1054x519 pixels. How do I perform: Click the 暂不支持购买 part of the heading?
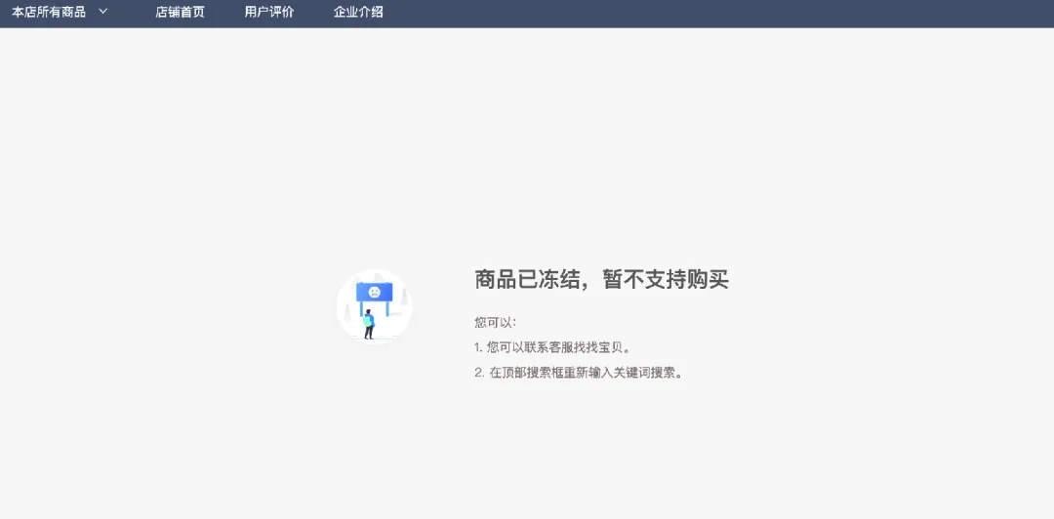[x=666, y=280]
